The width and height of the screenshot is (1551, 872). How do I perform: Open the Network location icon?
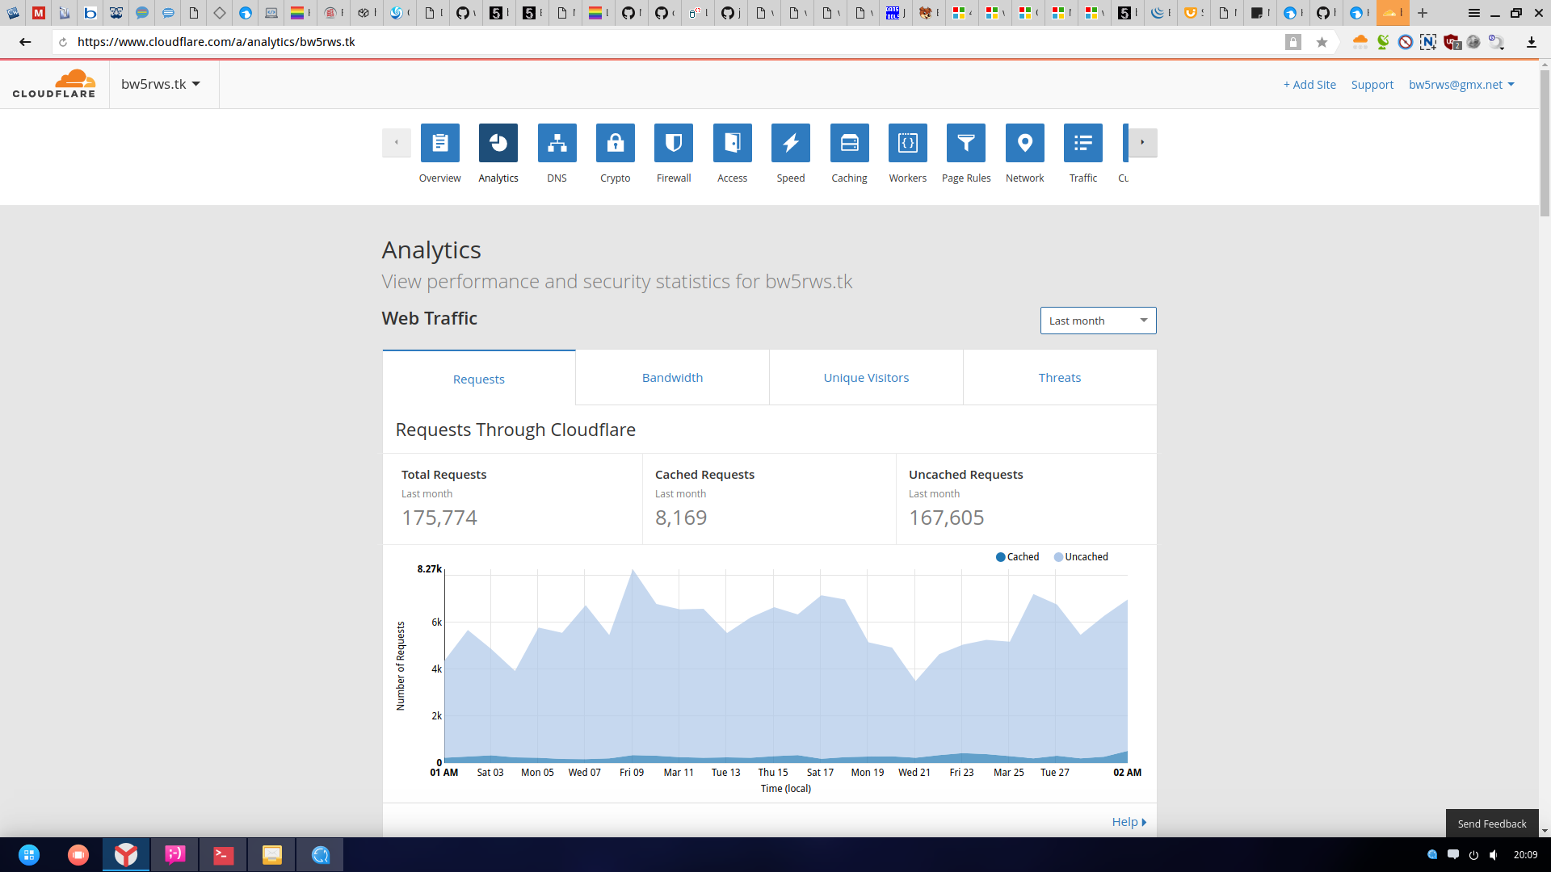coord(1024,143)
